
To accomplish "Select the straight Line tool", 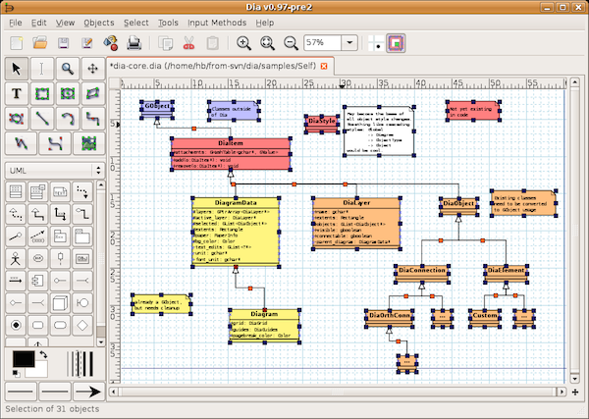I will [41, 119].
